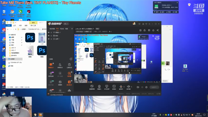Screen dimensions: 208x117
Task: Close the 360 U-disk assistant popup
Action: pos(177,3)
